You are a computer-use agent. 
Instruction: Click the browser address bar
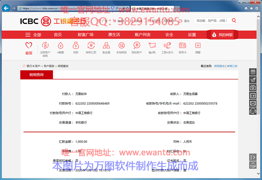pyautogui.click(x=66, y=8)
